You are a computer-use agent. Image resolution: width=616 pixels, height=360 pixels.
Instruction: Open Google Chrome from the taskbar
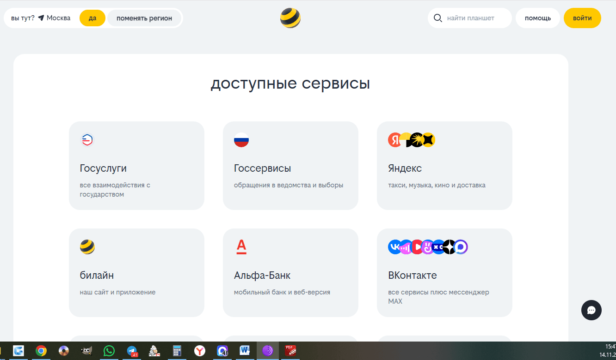(41, 351)
